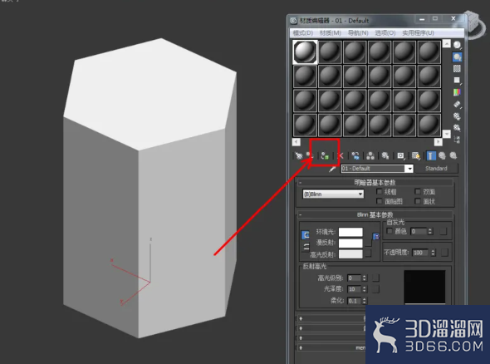
Task: Click the Video Color Check icon
Action: tap(457, 92)
